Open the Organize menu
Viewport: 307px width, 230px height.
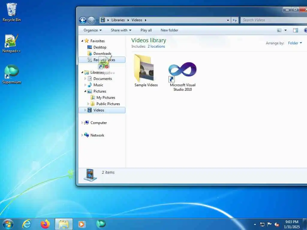coord(93,30)
